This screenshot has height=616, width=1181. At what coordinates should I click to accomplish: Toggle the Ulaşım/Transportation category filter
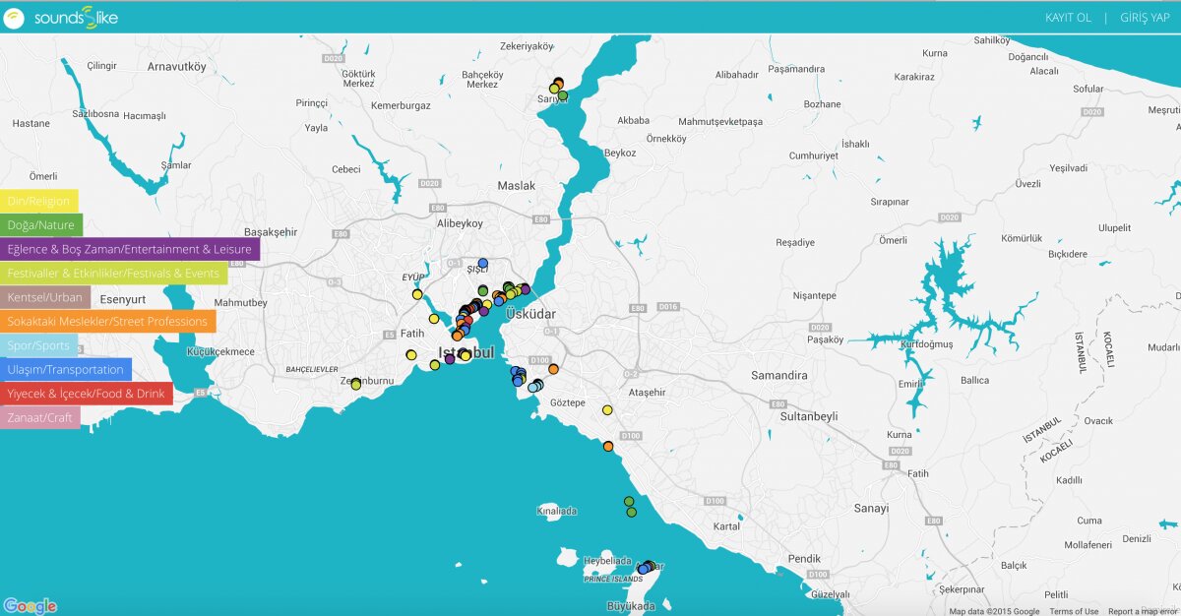pos(66,370)
